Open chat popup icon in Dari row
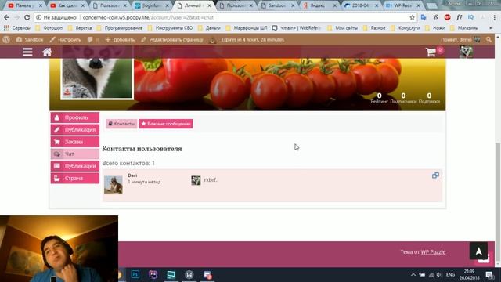 click(435, 175)
